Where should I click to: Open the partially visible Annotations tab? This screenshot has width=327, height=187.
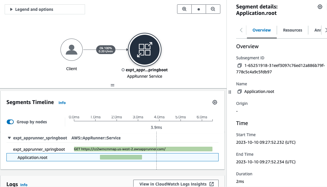point(317,30)
